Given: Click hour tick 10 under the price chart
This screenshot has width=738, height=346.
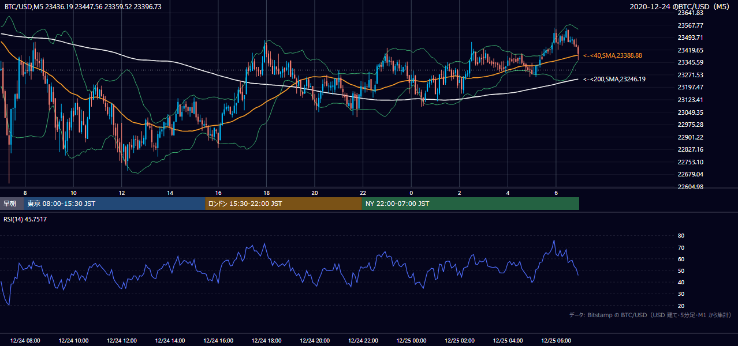Looking at the screenshot, I should click(73, 193).
